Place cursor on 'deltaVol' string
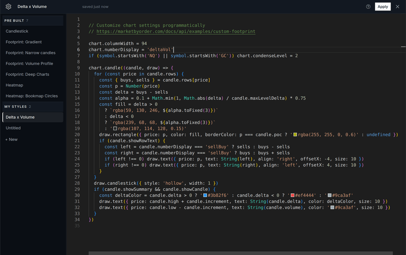 160,50
